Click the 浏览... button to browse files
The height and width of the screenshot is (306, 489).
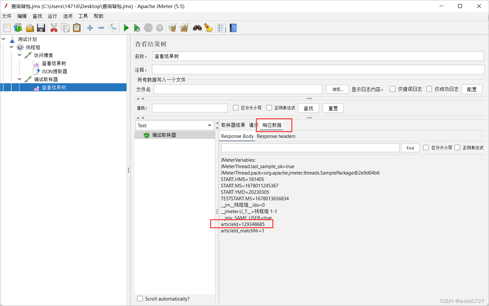point(337,89)
